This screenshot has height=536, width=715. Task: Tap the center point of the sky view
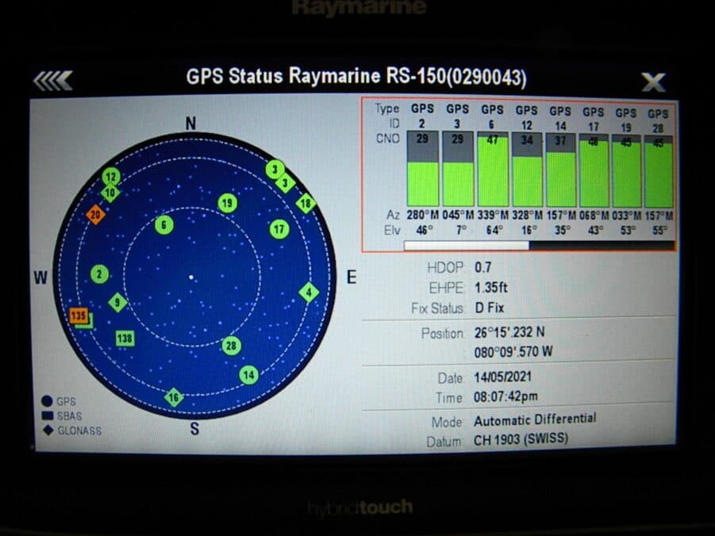tap(191, 277)
